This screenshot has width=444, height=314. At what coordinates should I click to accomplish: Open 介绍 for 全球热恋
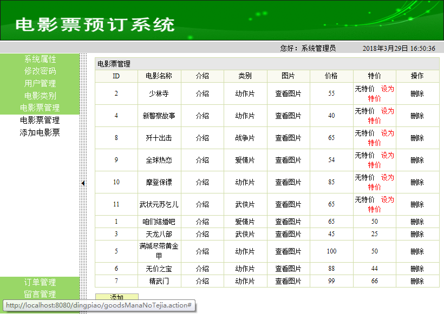click(202, 160)
